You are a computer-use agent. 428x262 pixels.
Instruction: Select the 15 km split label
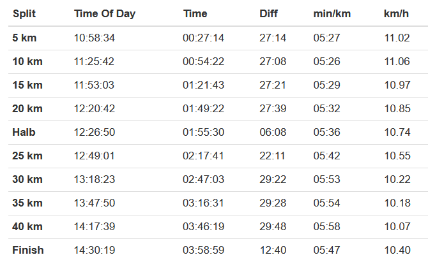(27, 85)
